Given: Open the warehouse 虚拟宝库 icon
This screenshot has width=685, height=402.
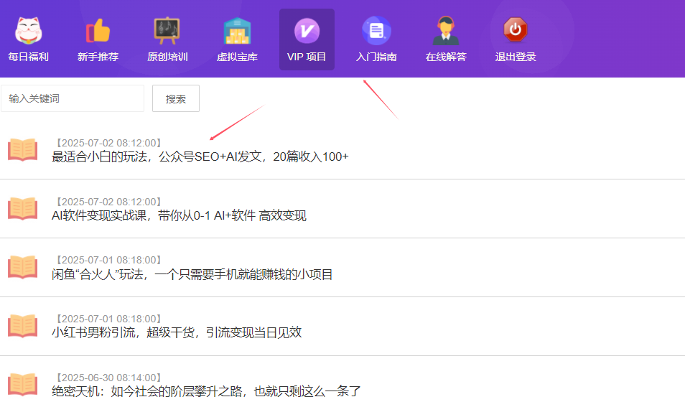Looking at the screenshot, I should coord(237,31).
